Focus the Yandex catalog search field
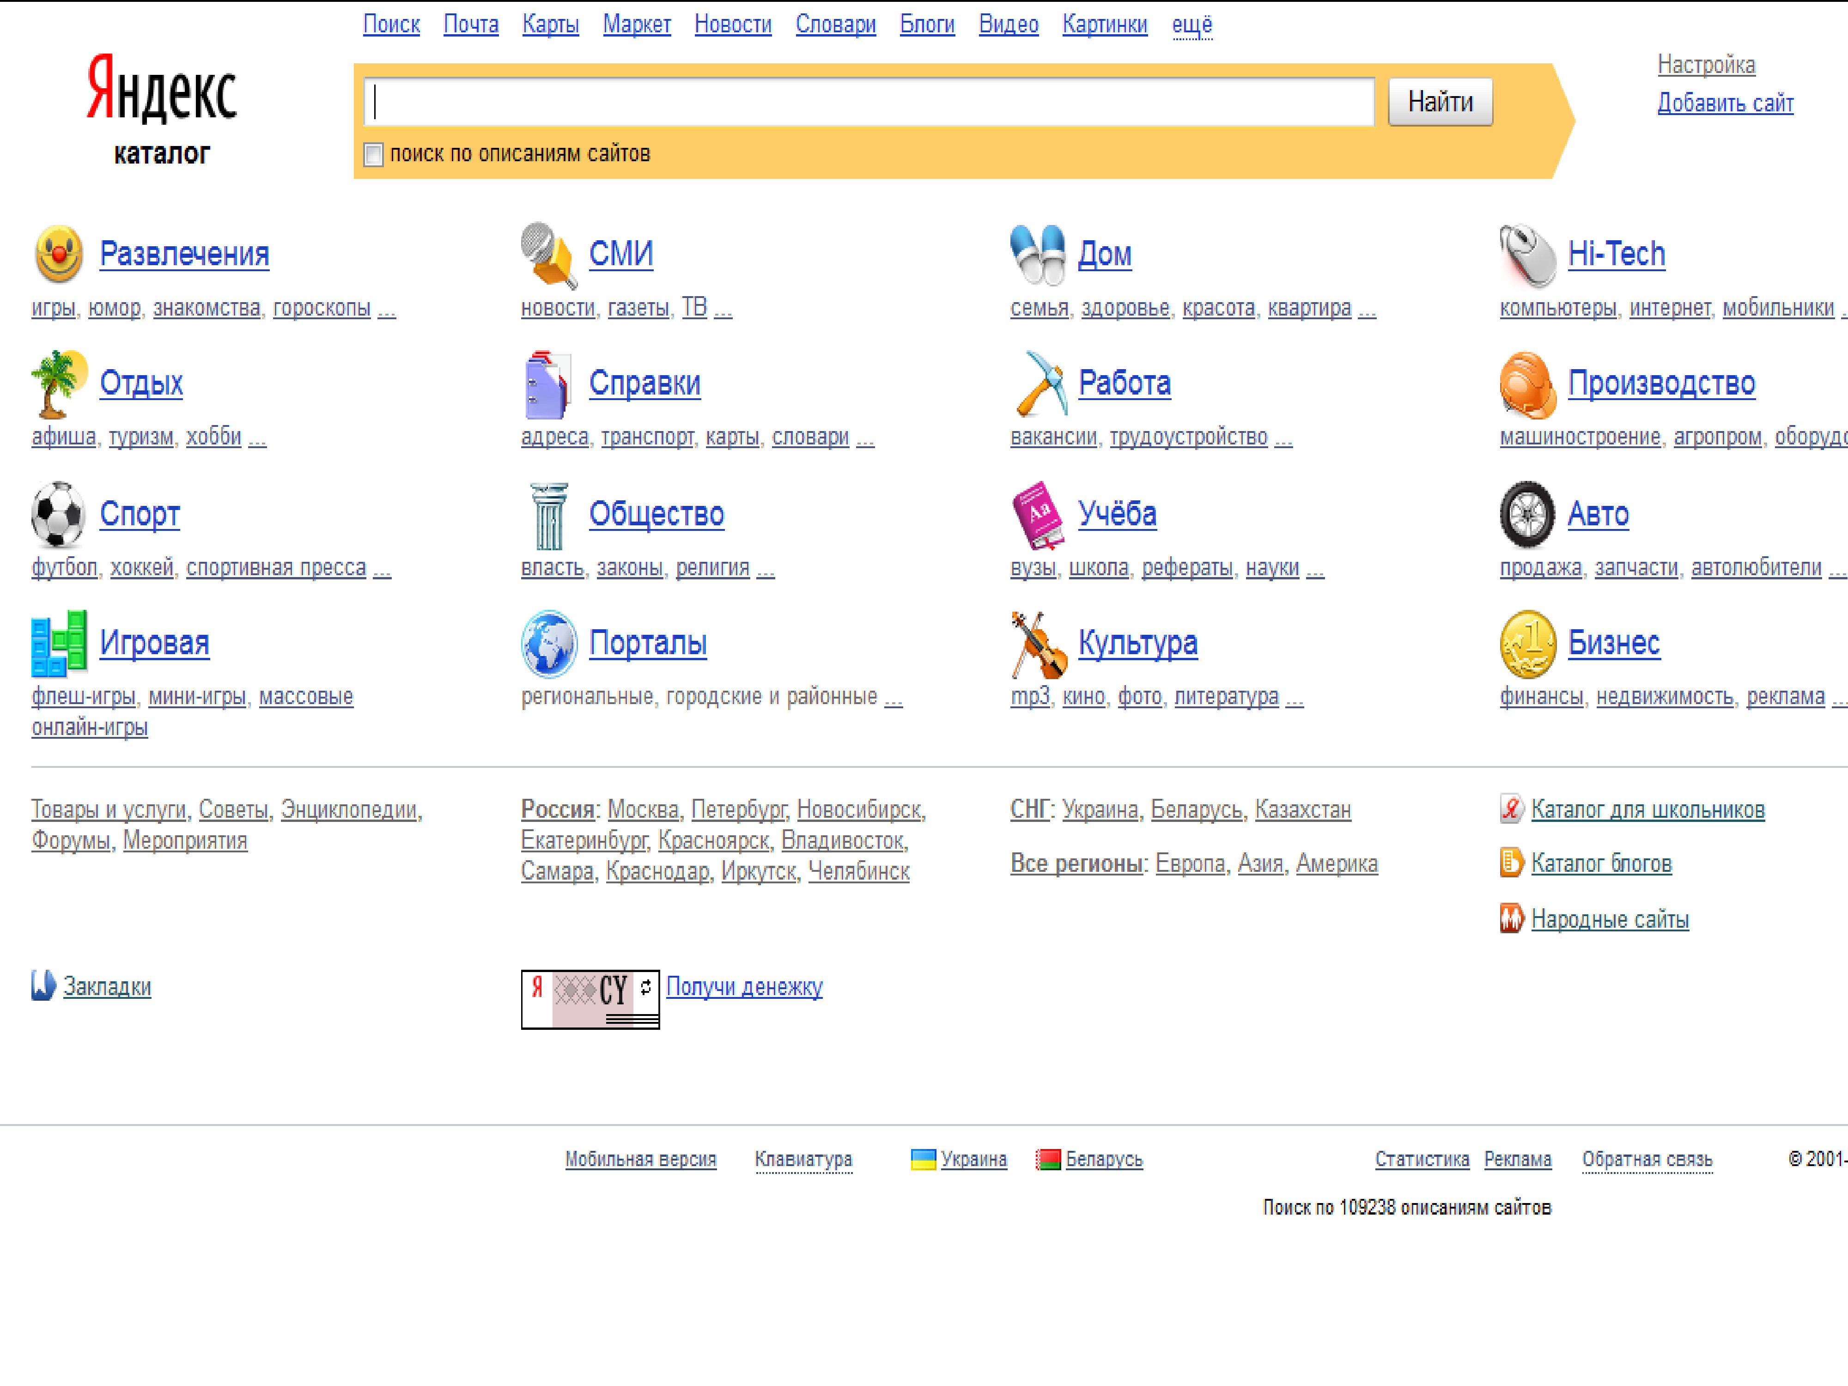The image size is (1848, 1386). pyautogui.click(x=869, y=102)
